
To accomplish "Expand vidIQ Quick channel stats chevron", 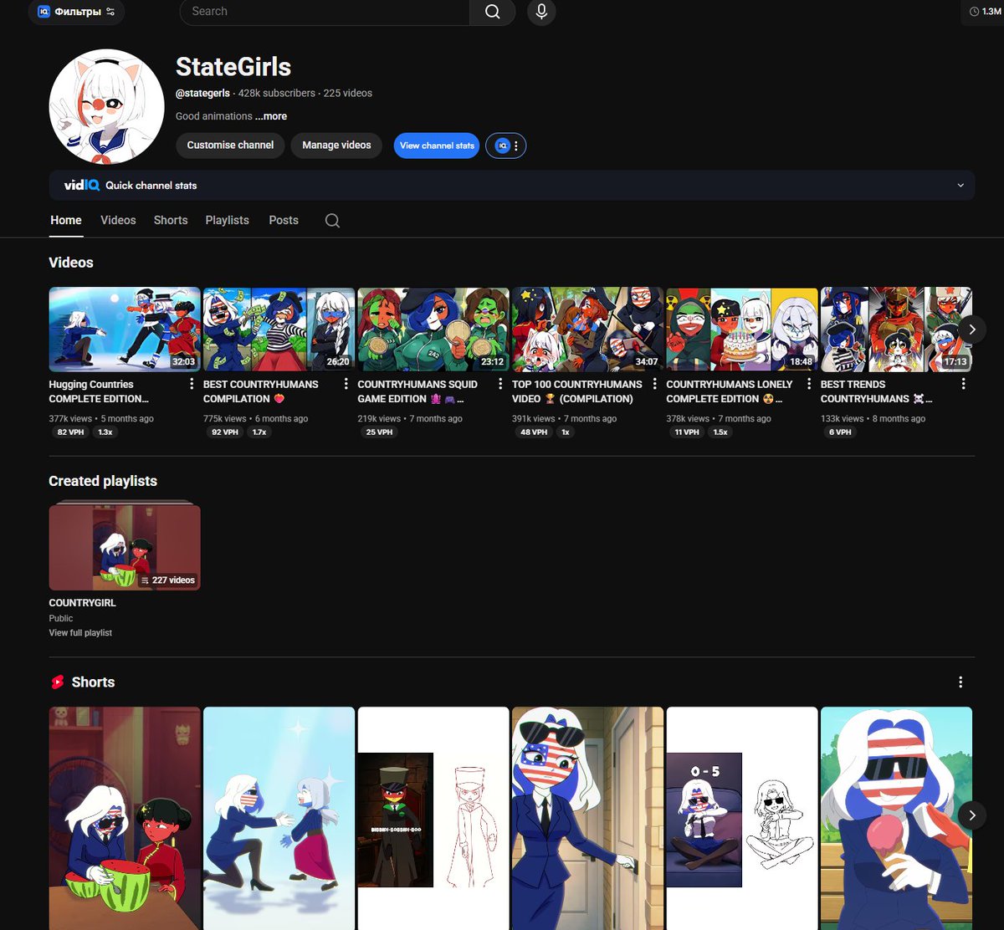I will (960, 186).
